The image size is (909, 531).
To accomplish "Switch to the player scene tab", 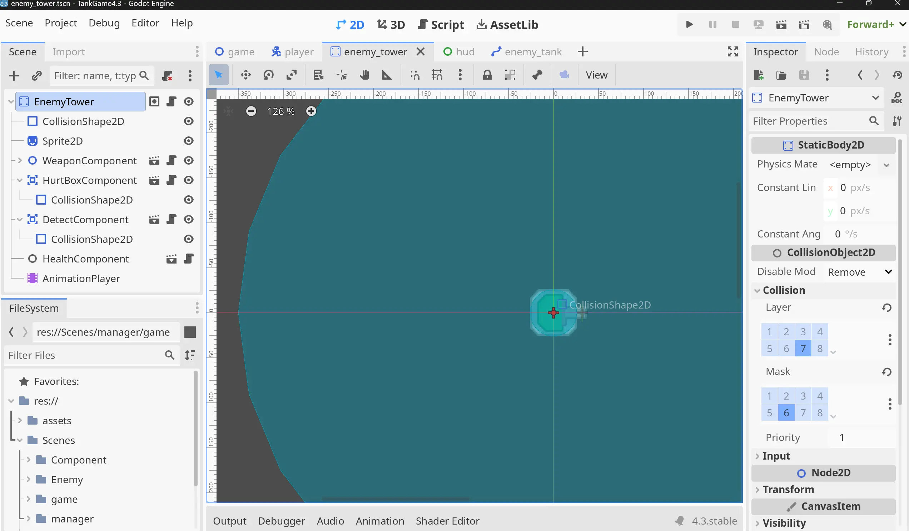I will point(292,52).
